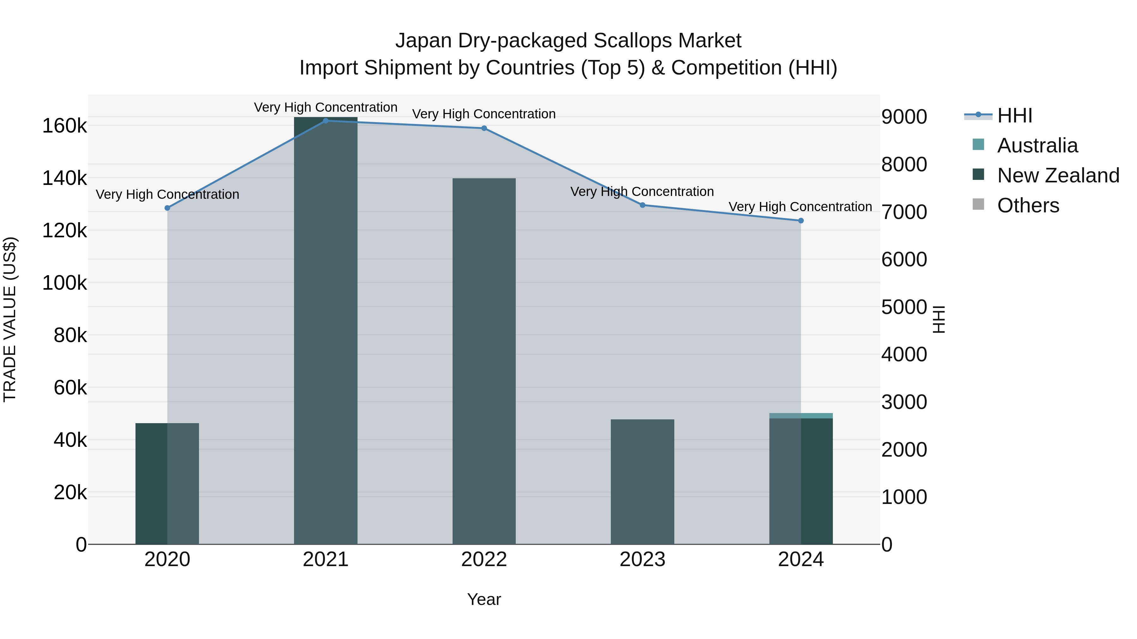Select the 2021 New Zealand bar

(326, 331)
